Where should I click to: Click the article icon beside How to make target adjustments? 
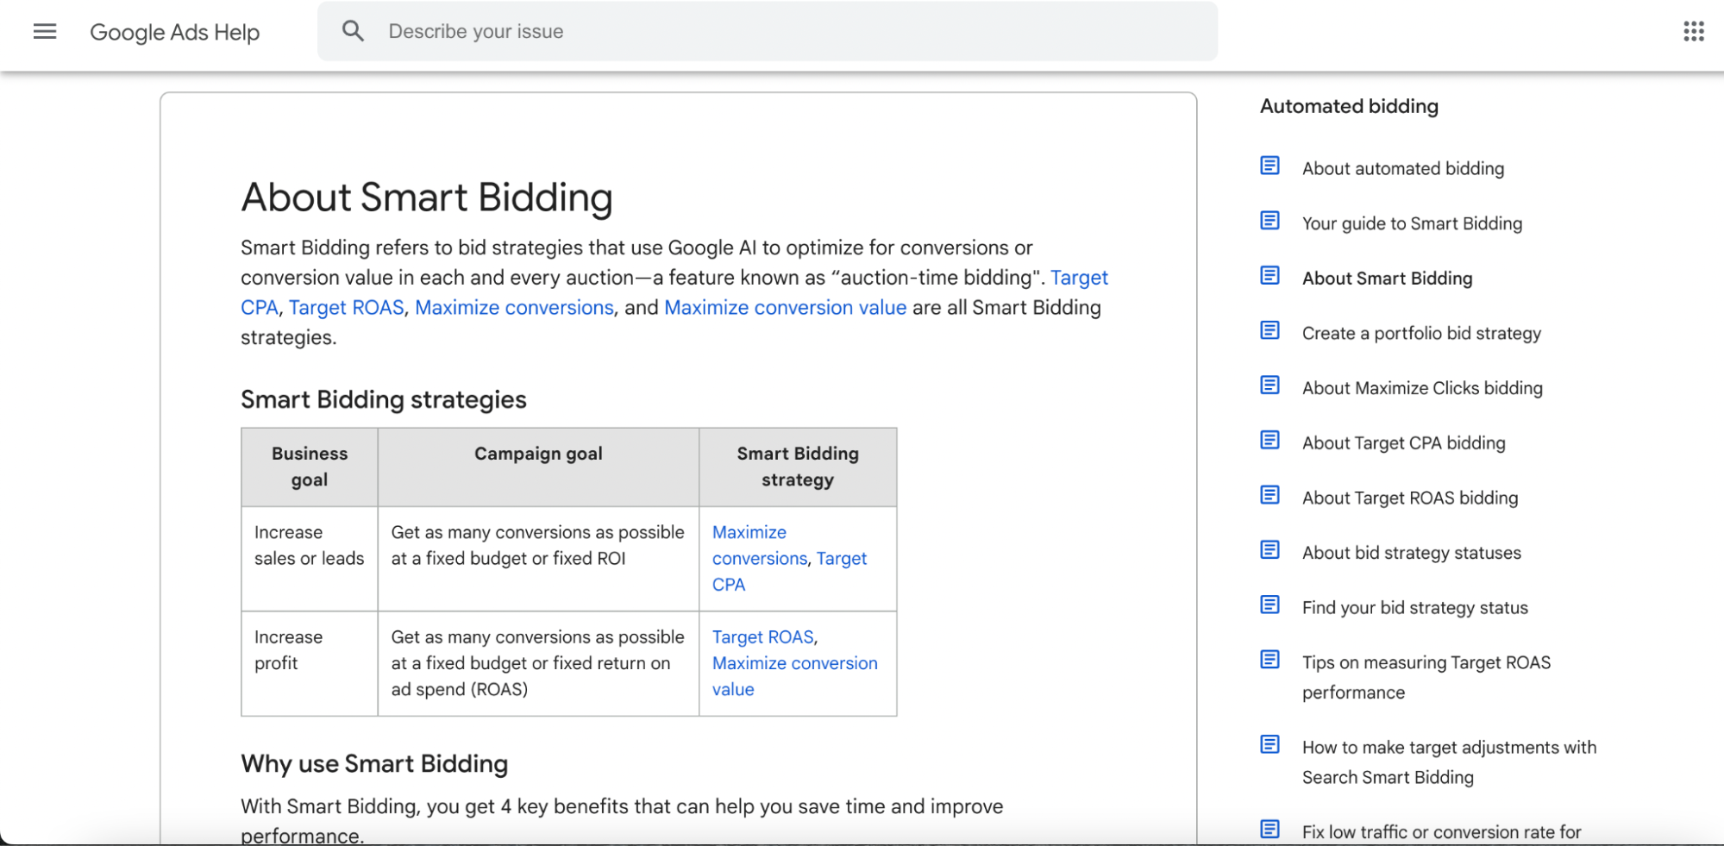(1269, 744)
